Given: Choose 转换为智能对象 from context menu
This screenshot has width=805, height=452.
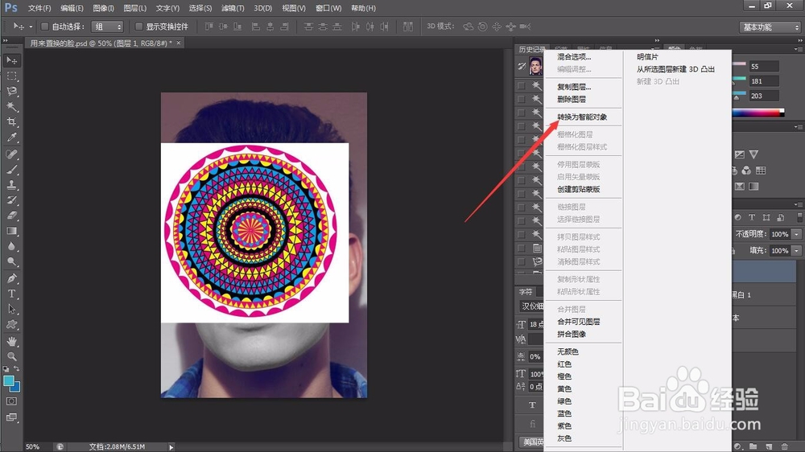Looking at the screenshot, I should (582, 117).
